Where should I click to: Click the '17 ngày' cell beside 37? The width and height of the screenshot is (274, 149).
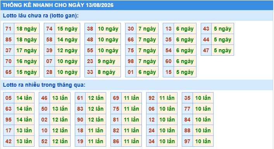point(27,50)
